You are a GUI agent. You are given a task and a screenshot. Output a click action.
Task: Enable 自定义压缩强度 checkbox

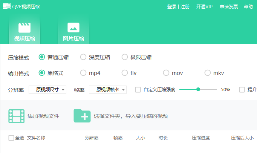tap(138, 90)
